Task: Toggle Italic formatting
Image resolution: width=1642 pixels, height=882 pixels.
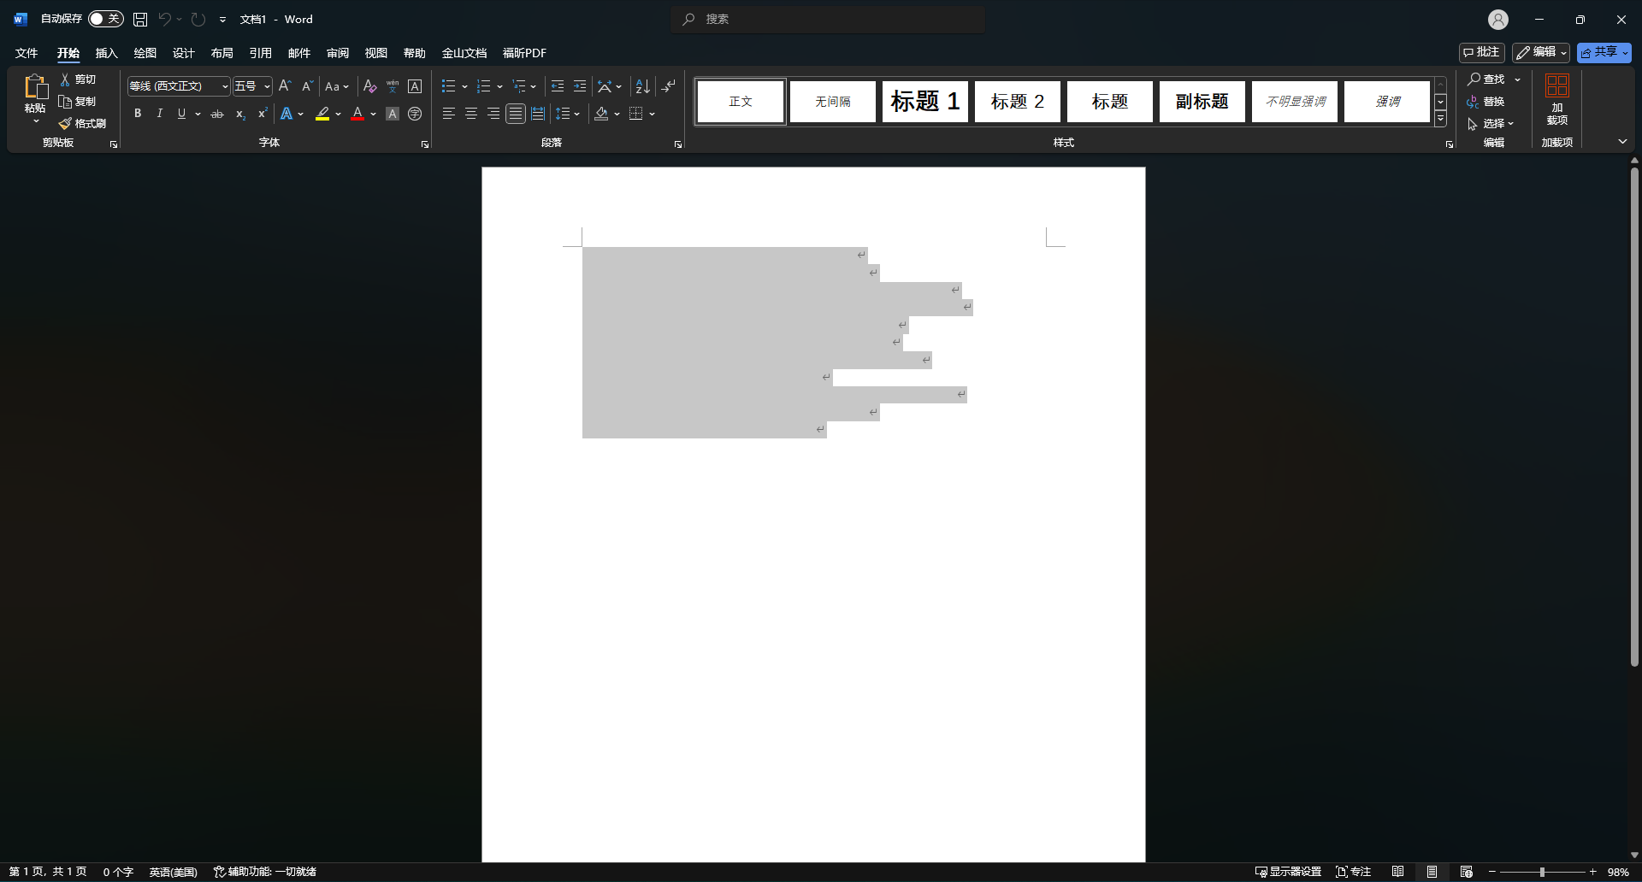Action: pyautogui.click(x=159, y=114)
